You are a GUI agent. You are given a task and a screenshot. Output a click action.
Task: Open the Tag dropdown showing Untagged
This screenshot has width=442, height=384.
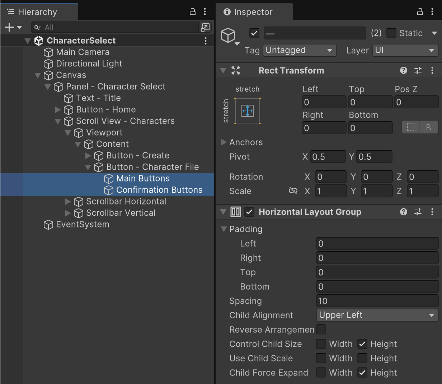300,50
